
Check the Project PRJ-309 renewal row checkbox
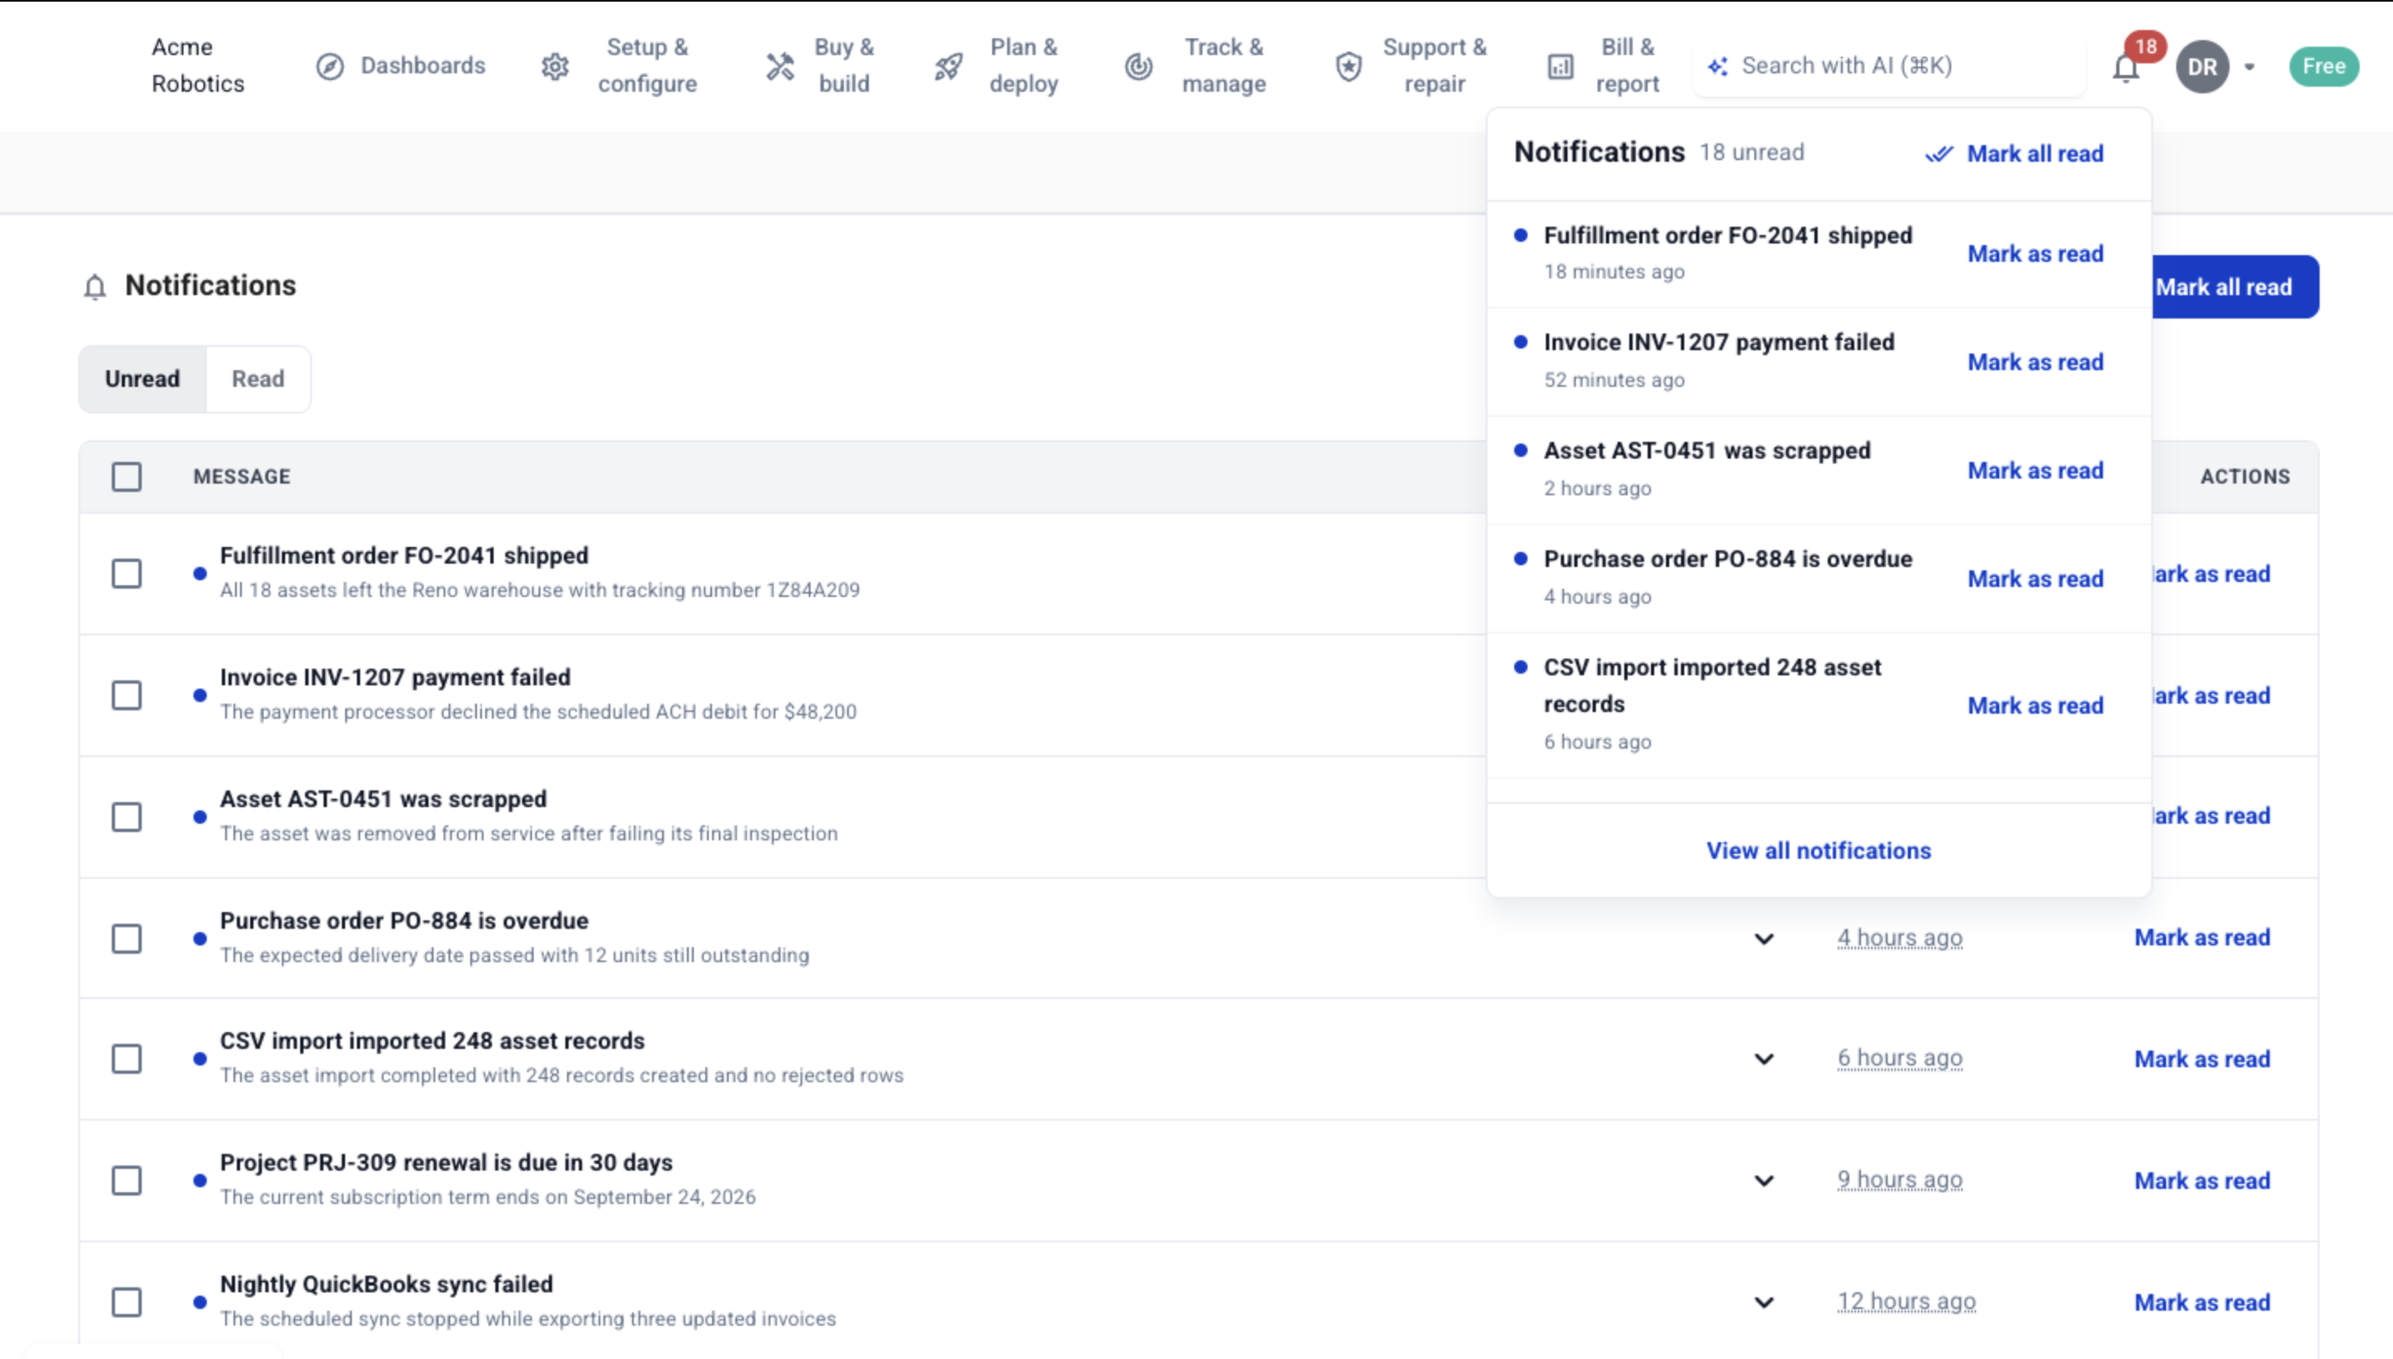127,1181
